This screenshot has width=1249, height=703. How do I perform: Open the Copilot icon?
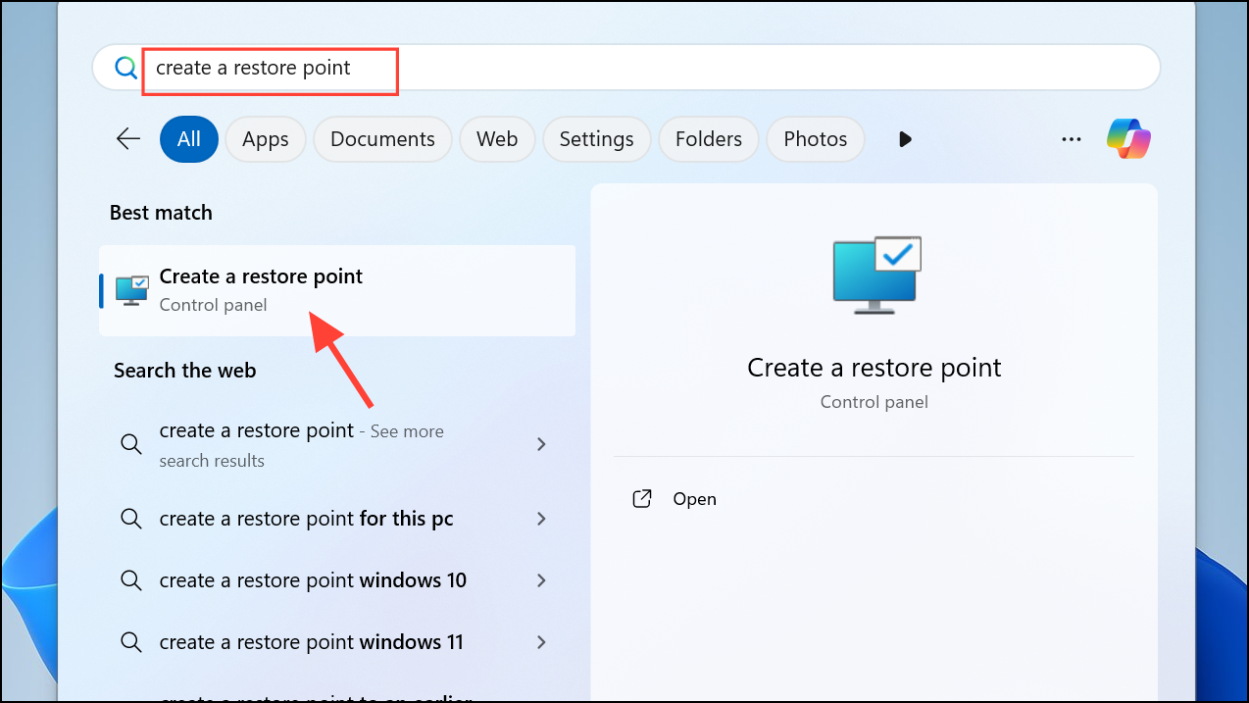pyautogui.click(x=1128, y=139)
